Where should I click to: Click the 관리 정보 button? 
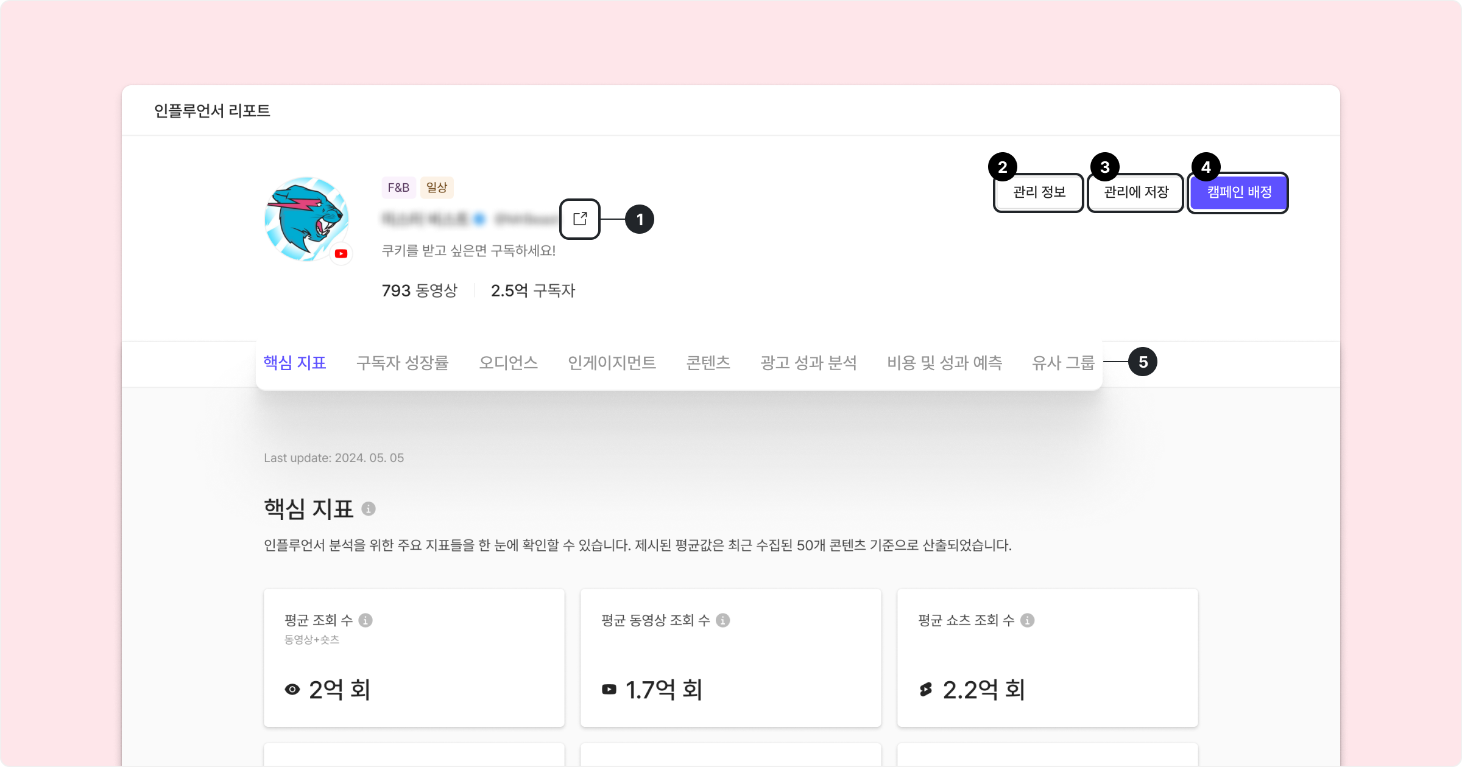pos(1039,192)
